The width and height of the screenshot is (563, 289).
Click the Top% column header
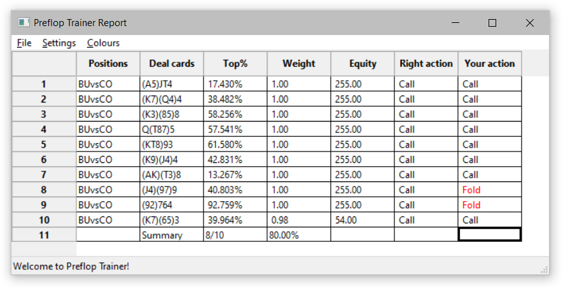235,64
